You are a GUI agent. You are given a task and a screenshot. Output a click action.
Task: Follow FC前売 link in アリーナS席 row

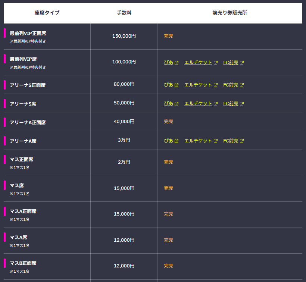click(x=231, y=104)
